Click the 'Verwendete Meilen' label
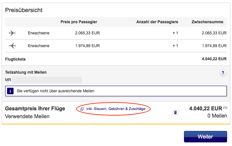 (x=27, y=116)
